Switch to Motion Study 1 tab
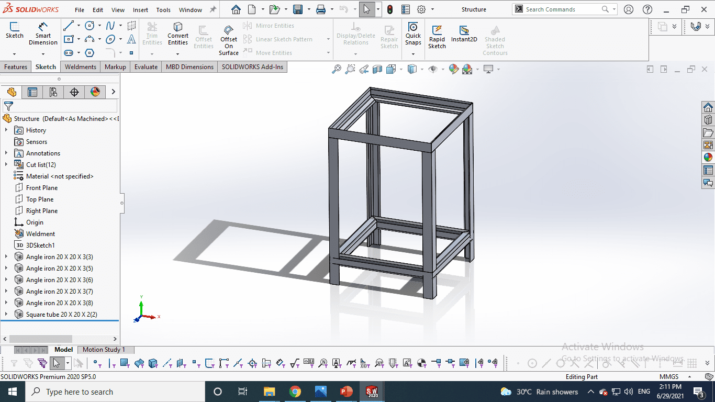Image resolution: width=715 pixels, height=402 pixels. click(104, 350)
